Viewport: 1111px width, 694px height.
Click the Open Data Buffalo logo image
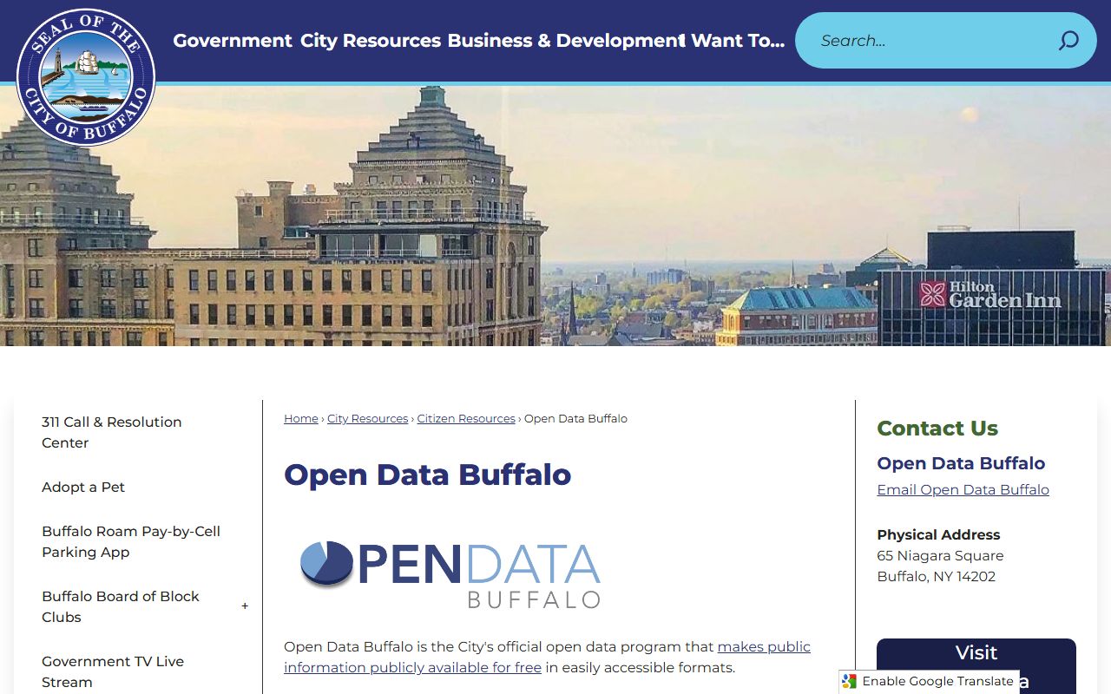(x=450, y=573)
